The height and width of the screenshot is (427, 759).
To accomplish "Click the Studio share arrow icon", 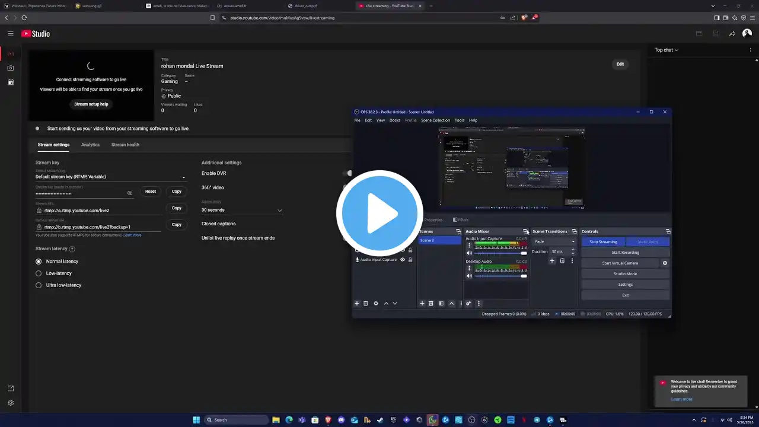I will click(x=732, y=34).
